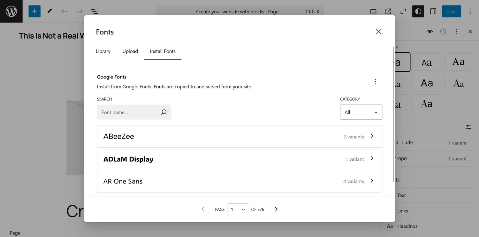Viewport: 479px width, 237px height.
Task: Close the Styles sidebar panel
Action: [470, 32]
